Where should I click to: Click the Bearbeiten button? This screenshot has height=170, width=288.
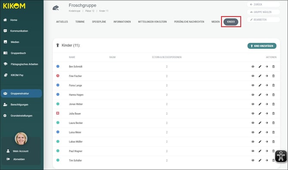click(263, 20)
